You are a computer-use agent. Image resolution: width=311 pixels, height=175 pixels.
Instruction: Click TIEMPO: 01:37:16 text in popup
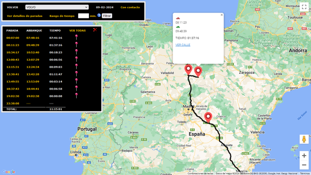coord(187,38)
